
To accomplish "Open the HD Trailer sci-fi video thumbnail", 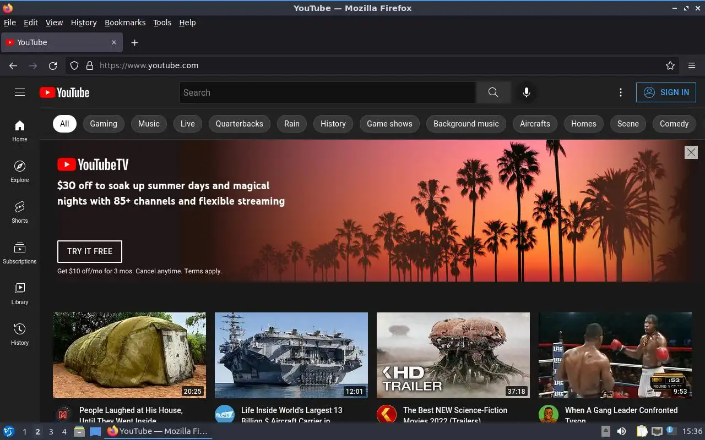I will coord(453,355).
